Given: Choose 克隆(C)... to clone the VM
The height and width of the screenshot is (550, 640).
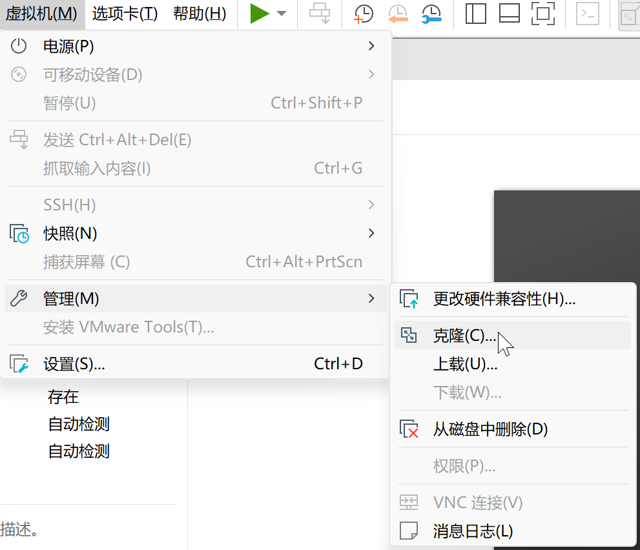Looking at the screenshot, I should pyautogui.click(x=513, y=336).
